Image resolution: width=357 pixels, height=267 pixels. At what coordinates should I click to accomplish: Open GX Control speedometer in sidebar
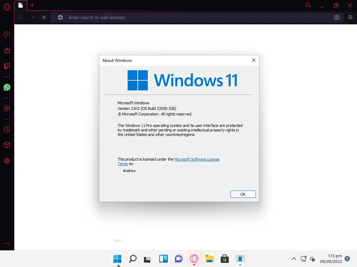[x=7, y=34]
